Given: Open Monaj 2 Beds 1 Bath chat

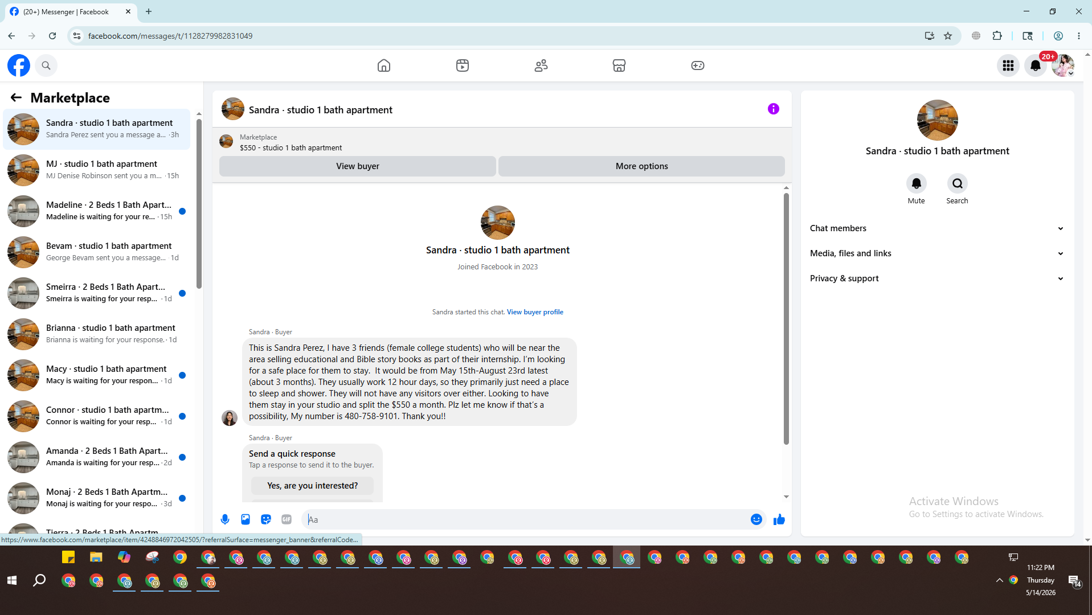Looking at the screenshot, I should coord(97,498).
